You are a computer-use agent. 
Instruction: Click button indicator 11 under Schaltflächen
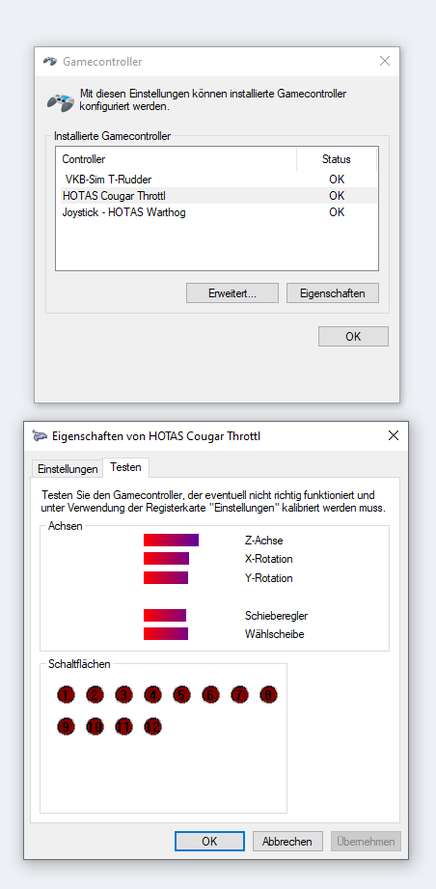pyautogui.click(x=123, y=726)
